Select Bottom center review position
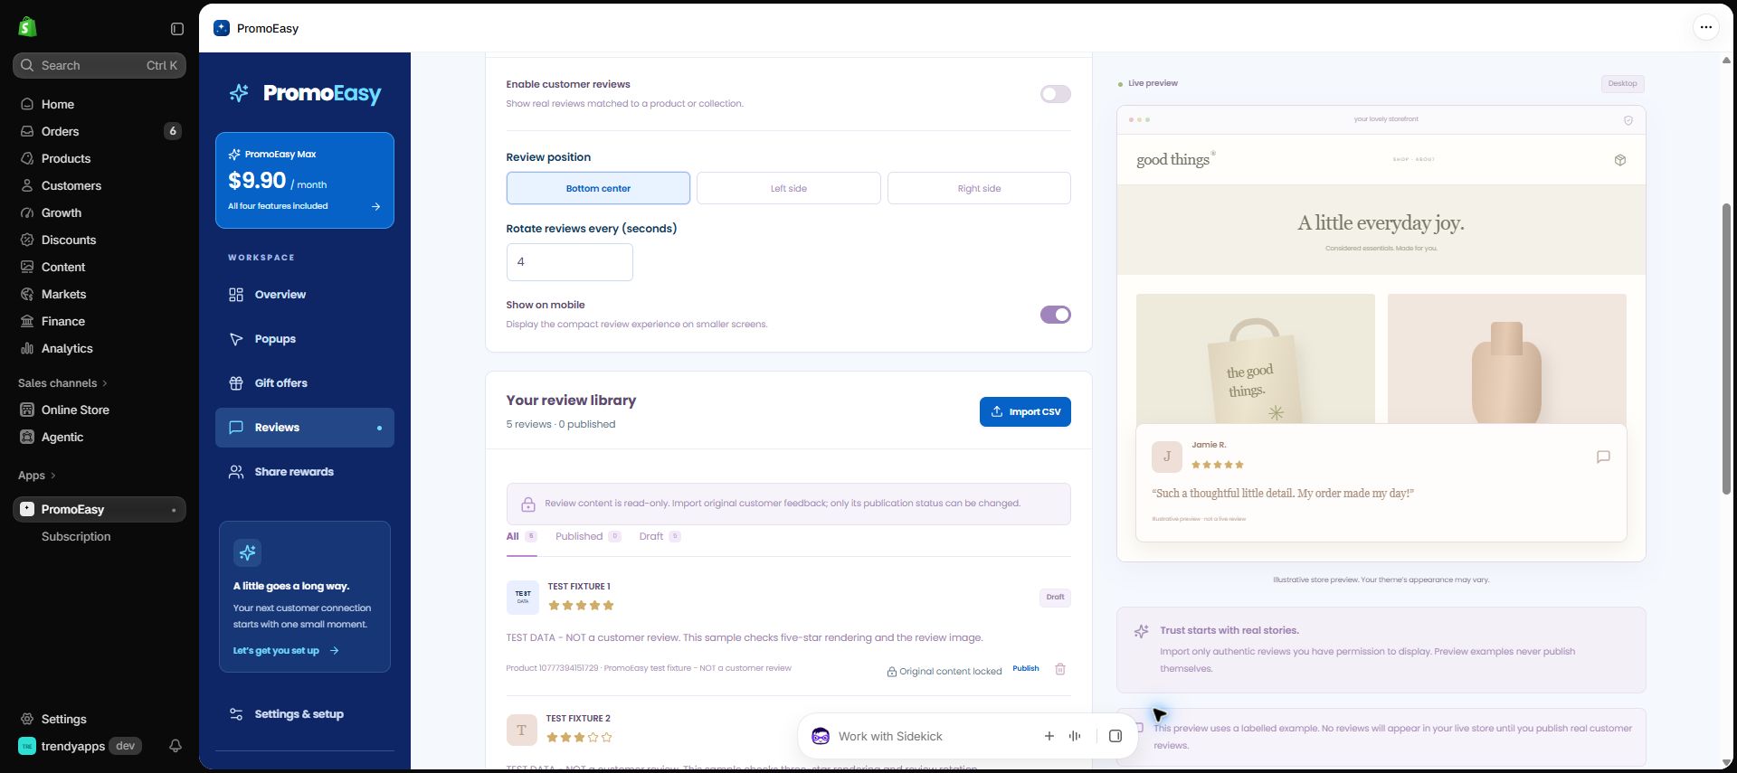The width and height of the screenshot is (1737, 773). pyautogui.click(x=598, y=188)
